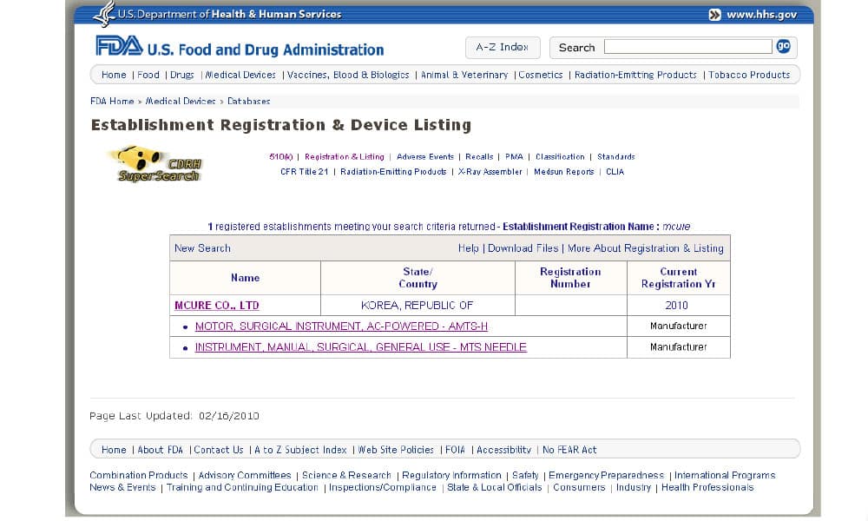Open the X-Ray Assembler link
This screenshot has height=521, width=868.
click(x=490, y=172)
